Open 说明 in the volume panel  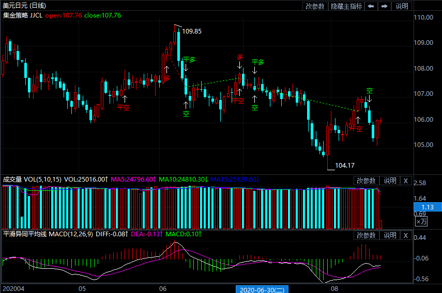point(390,181)
